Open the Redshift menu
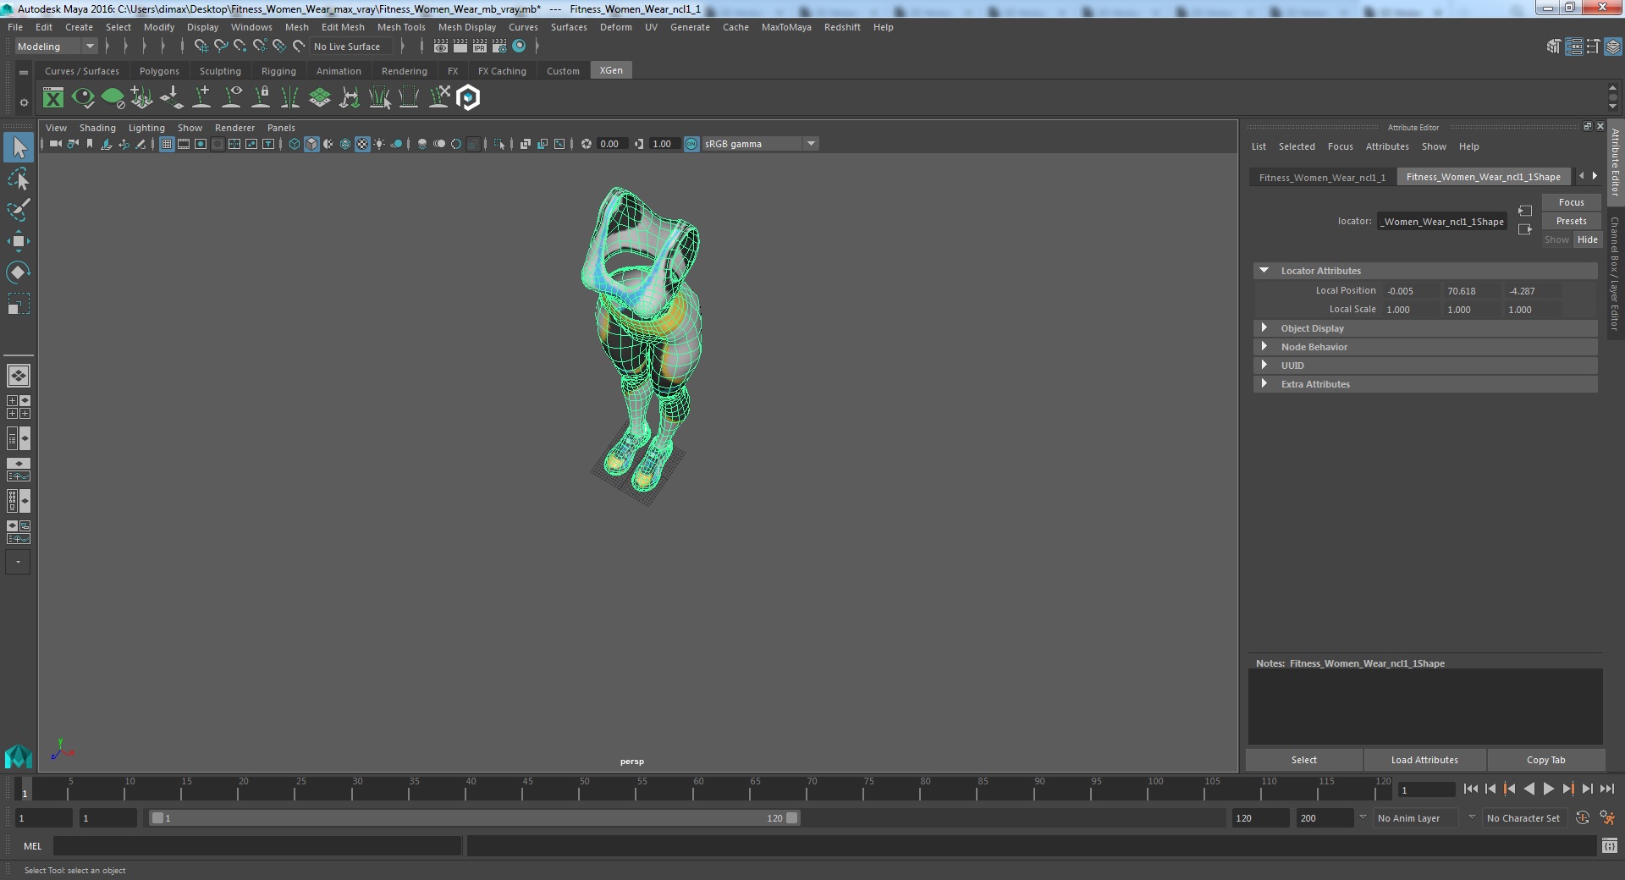The height and width of the screenshot is (880, 1625). [842, 27]
